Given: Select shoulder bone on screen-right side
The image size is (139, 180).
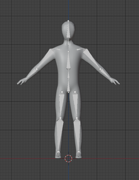Looking at the screenshot, I should [80, 49].
